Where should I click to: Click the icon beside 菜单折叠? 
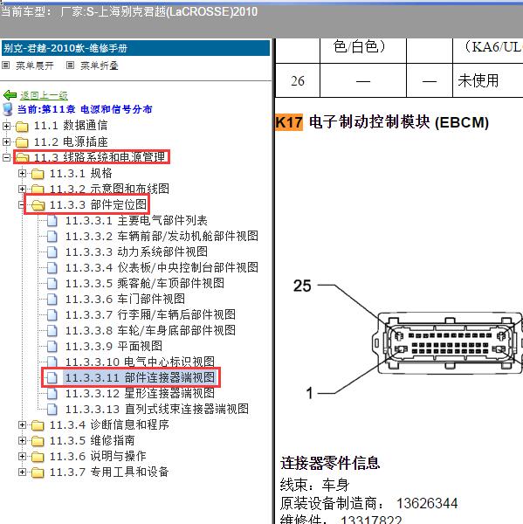(70, 65)
